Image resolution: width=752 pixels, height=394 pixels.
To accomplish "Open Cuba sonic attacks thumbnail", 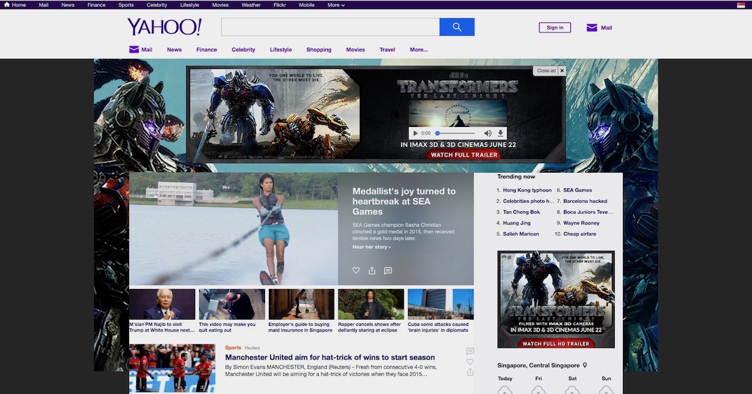I will 441,304.
